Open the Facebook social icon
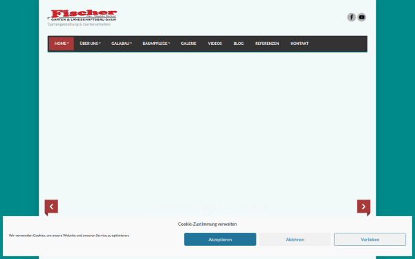 click(351, 17)
